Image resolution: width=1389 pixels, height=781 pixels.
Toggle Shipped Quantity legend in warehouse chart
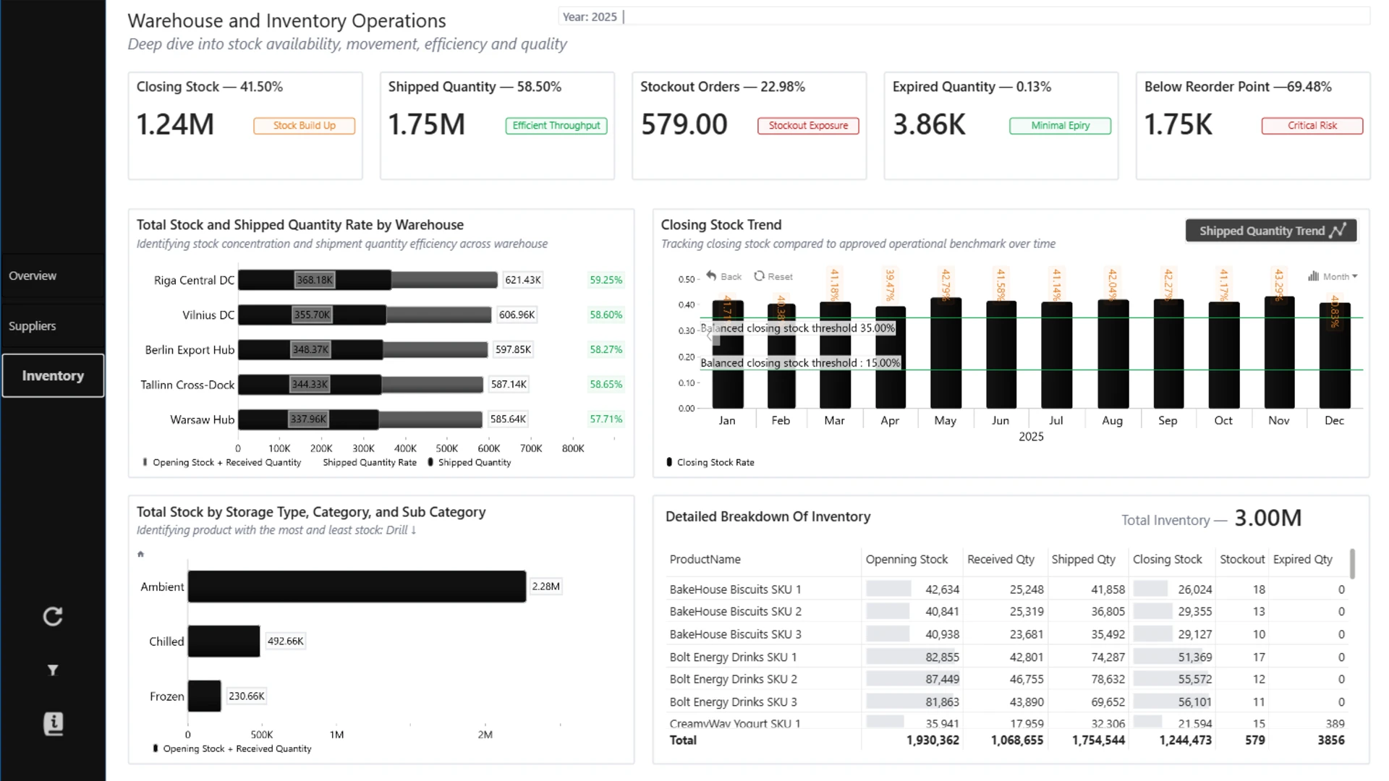tap(470, 462)
